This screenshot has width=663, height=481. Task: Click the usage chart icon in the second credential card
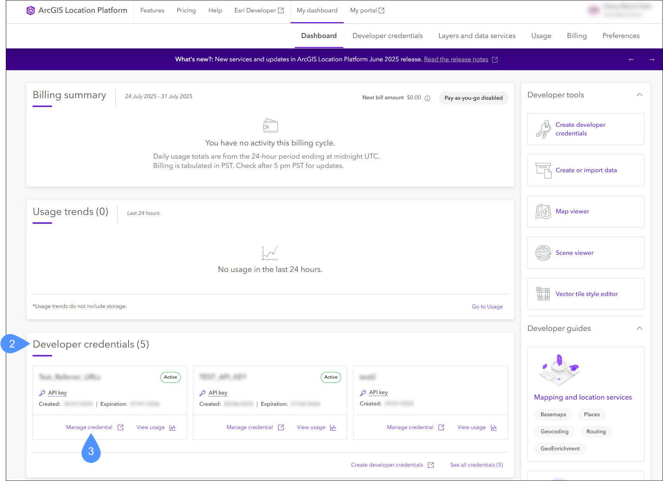(333, 427)
